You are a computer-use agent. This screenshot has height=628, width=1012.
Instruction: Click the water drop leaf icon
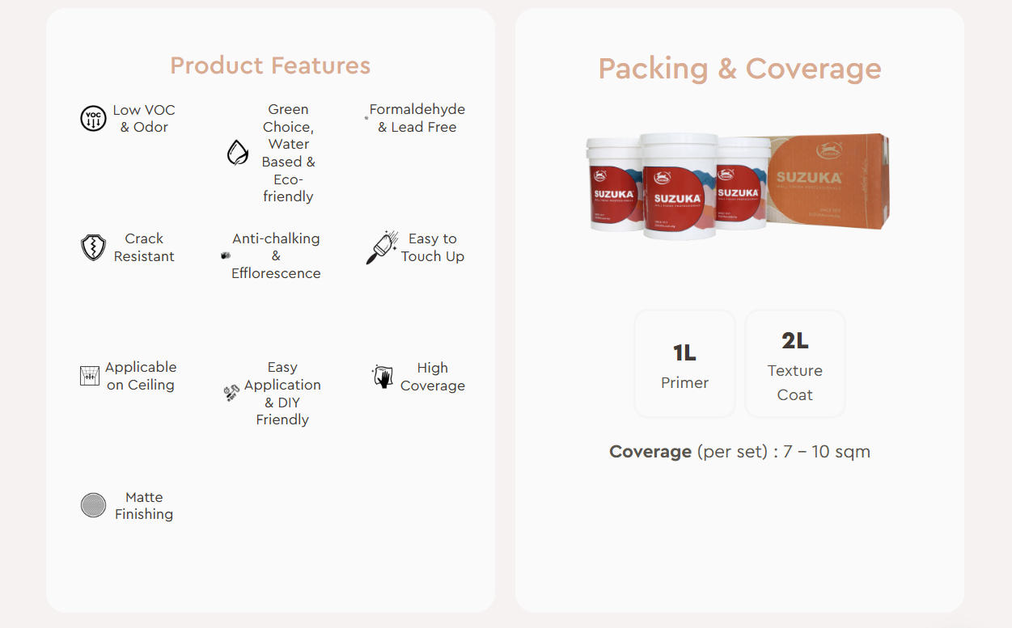(237, 153)
